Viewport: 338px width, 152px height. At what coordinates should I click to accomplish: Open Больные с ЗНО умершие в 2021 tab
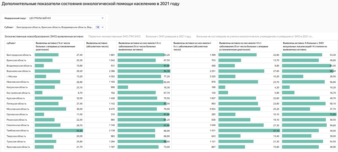(x=168, y=37)
